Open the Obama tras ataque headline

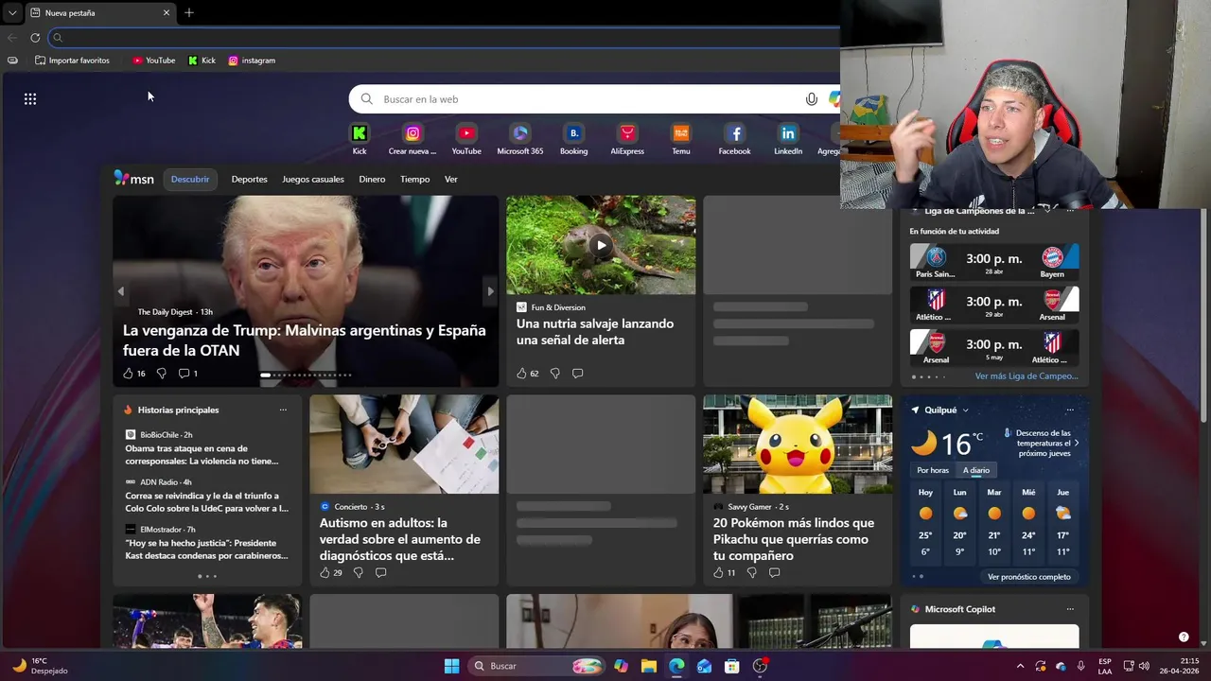point(202,455)
